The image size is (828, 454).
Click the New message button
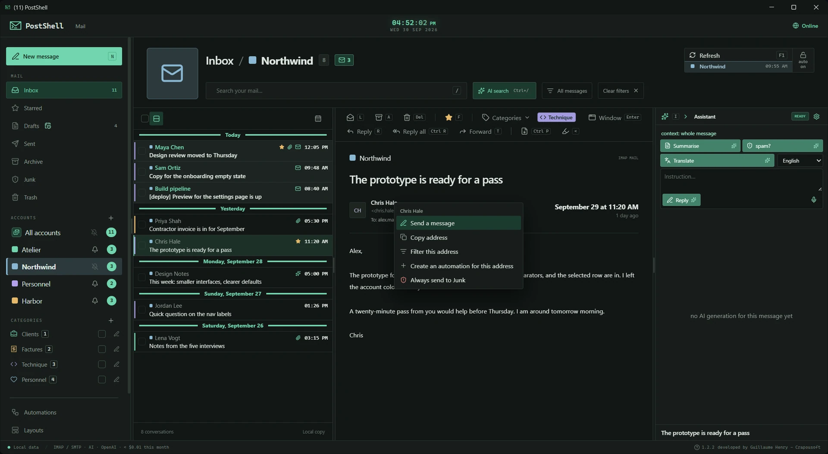(x=64, y=56)
